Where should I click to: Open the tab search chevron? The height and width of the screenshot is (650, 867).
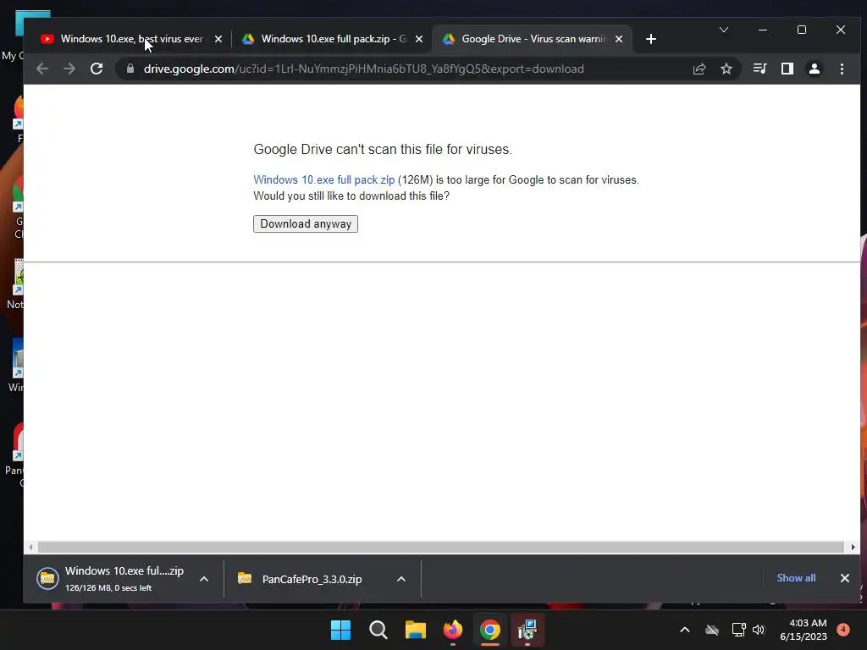pyautogui.click(x=724, y=30)
